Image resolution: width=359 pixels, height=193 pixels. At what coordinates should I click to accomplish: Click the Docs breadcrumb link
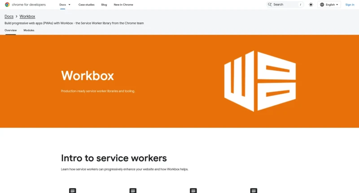[9, 16]
